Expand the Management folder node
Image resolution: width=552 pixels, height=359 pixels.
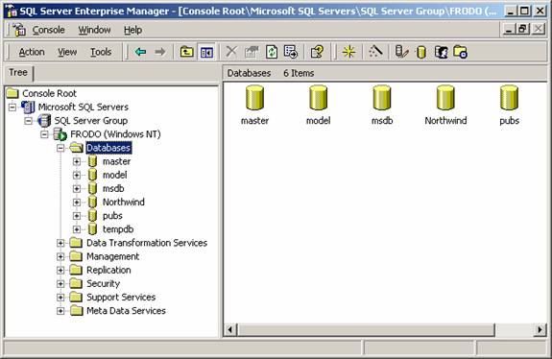[x=60, y=256]
